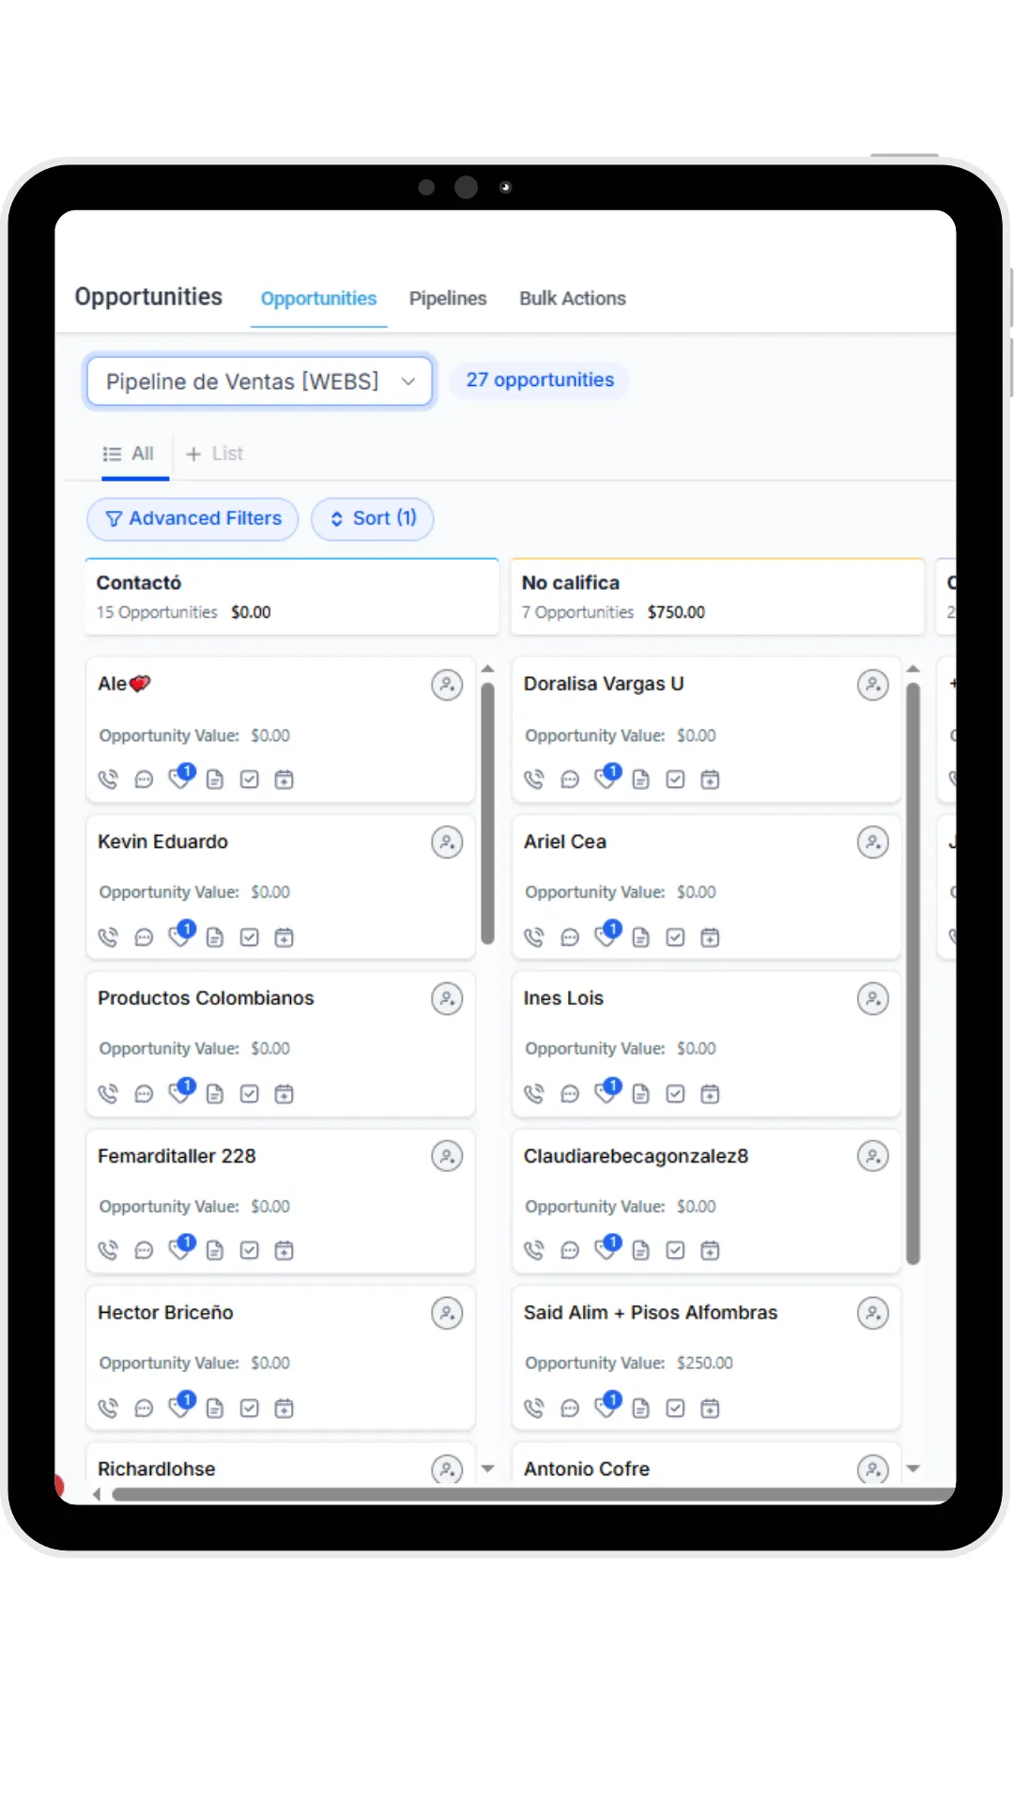Click the assign user icon on Hector Briceño card
Image resolution: width=1014 pixels, height=1803 pixels.
click(447, 1313)
